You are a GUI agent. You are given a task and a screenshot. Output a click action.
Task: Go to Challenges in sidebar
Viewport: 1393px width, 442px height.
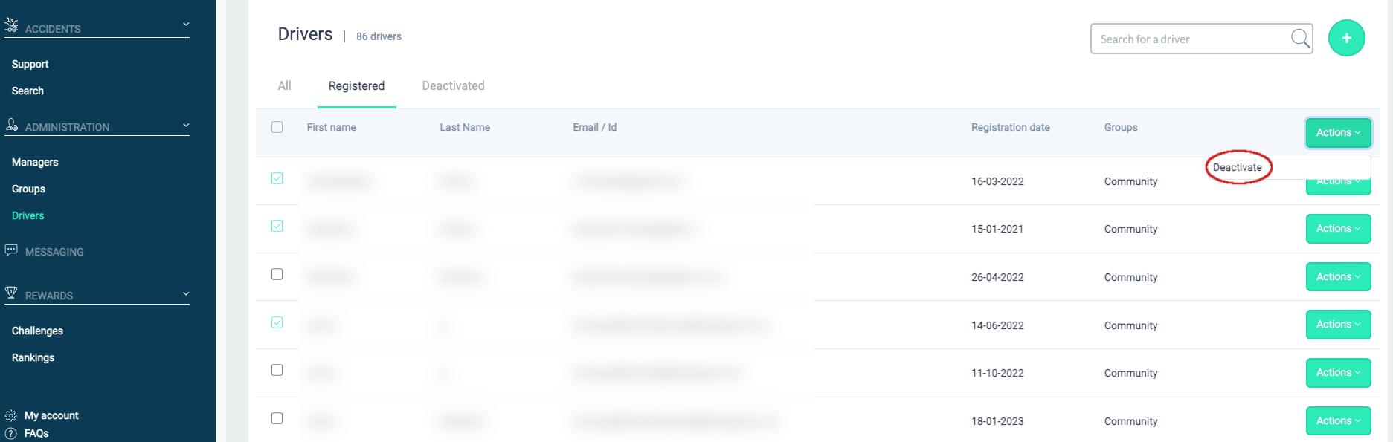(x=37, y=331)
